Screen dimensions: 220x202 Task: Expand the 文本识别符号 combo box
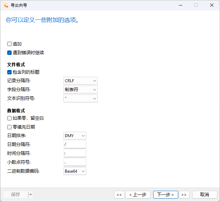pos(81,99)
